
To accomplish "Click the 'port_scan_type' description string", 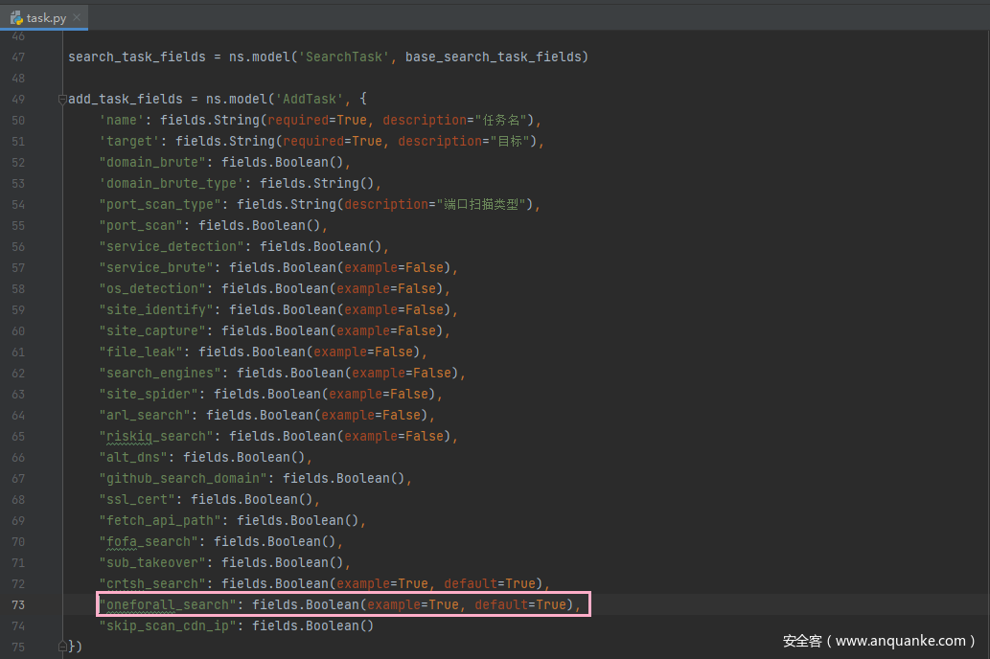I will click(481, 204).
